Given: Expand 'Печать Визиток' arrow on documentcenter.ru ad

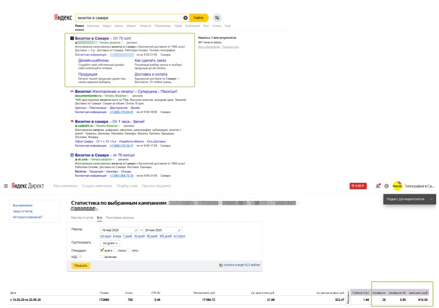Looking at the screenshot, I should pyautogui.click(x=128, y=96).
